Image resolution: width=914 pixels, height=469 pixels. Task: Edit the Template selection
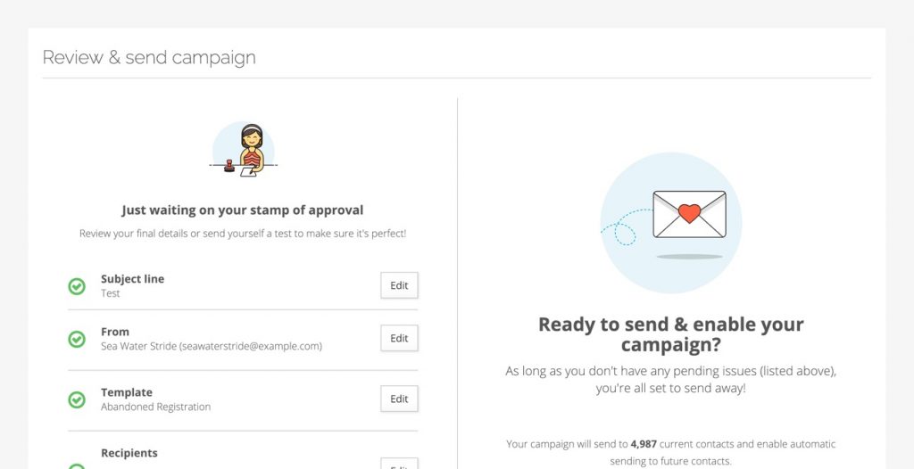click(x=399, y=399)
